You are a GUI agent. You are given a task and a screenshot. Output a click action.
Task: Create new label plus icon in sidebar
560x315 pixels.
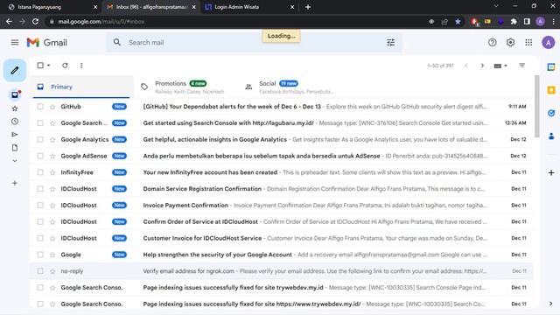pos(15,183)
